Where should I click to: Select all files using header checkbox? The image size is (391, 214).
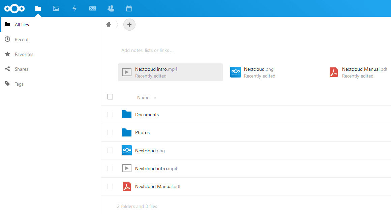110,97
